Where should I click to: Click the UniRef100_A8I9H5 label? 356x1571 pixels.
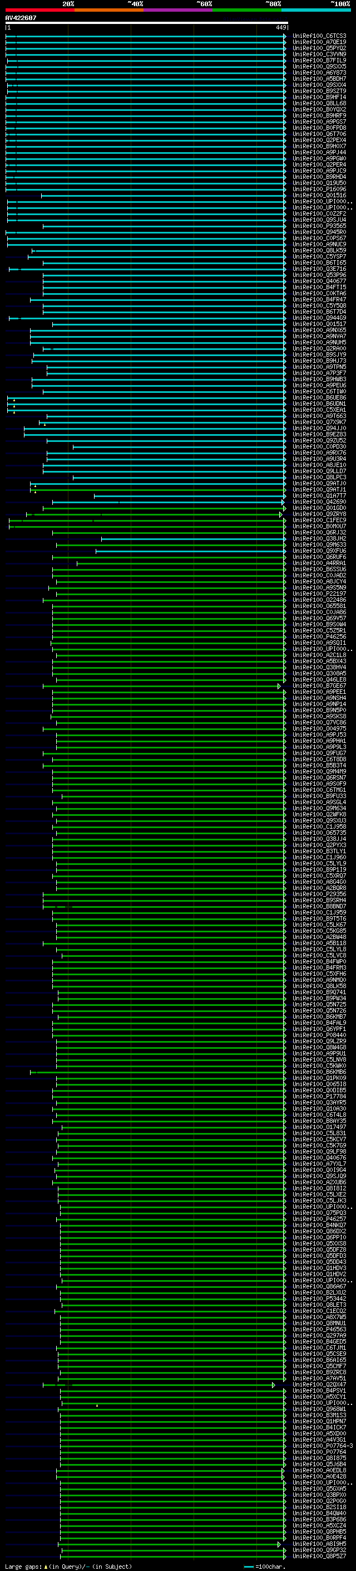319,1544
